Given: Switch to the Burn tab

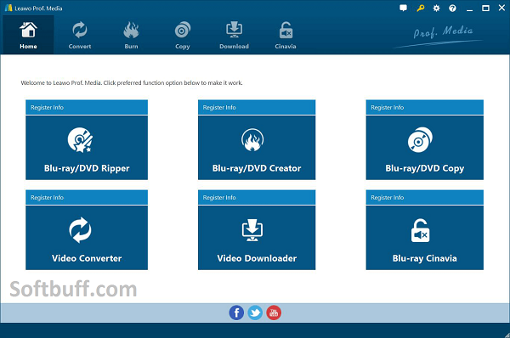Looking at the screenshot, I should pos(131,35).
